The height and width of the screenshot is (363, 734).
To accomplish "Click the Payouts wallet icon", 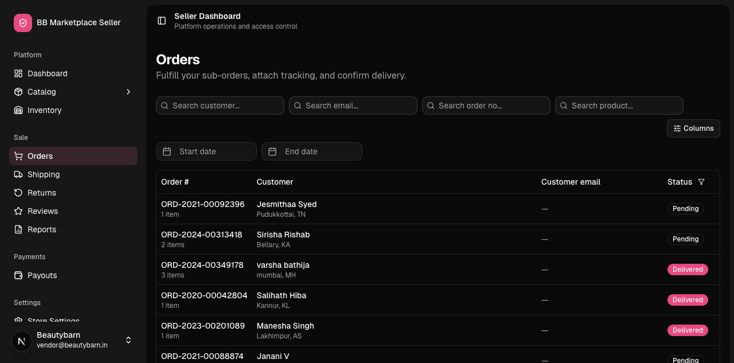I will 18,275.
